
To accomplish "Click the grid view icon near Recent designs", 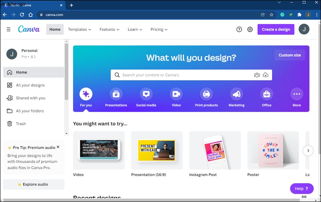I will [x=304, y=197].
